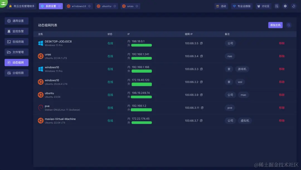Copy 组网 IP 100.66.3.3 icon
The width and height of the screenshot is (301, 170).
[201, 69]
